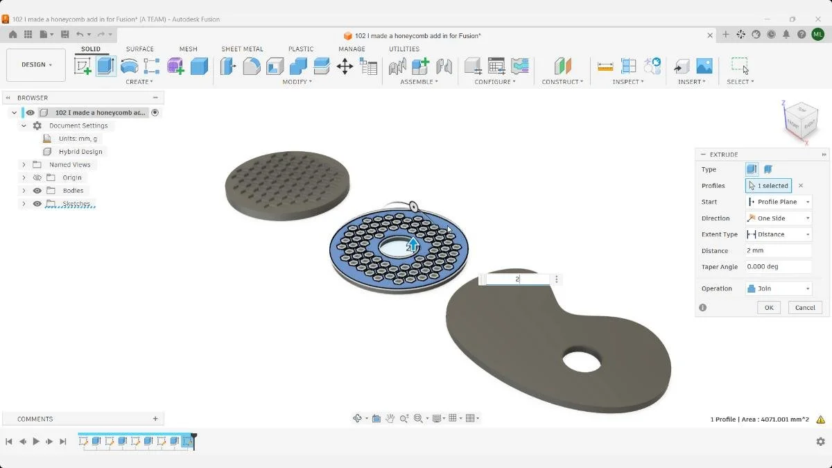Toggle visibility of the Bodies folder
Screen dimensions: 832x468
coord(37,191)
